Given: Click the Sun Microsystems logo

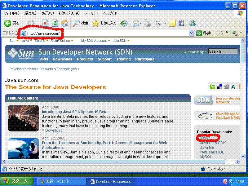Looking at the screenshot, I should pyautogui.click(x=21, y=53).
